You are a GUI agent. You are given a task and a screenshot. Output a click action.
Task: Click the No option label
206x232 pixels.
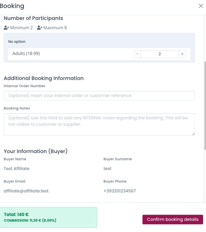[x=17, y=41]
